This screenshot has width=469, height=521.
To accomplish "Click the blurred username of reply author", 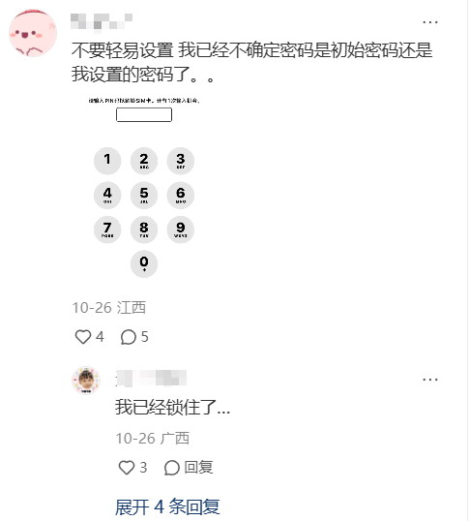I will (151, 379).
